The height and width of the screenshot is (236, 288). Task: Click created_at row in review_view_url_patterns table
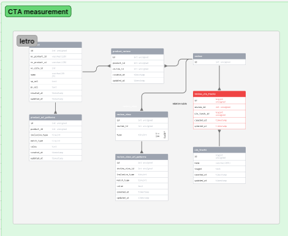pyautogui.click(x=142, y=192)
